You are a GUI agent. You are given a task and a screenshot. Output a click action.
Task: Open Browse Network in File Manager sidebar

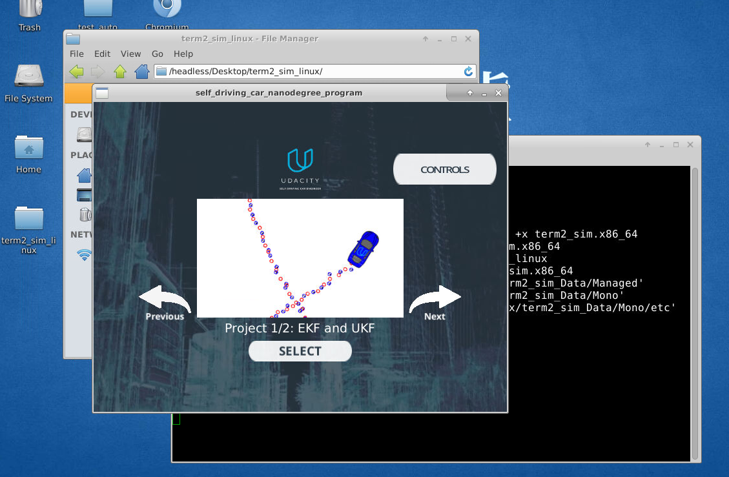[85, 254]
